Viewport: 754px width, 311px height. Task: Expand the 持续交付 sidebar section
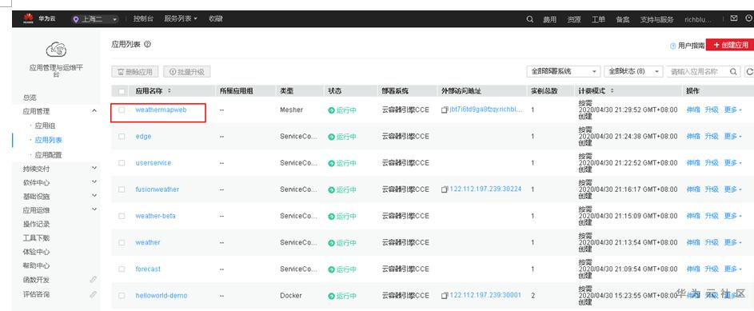coord(94,168)
